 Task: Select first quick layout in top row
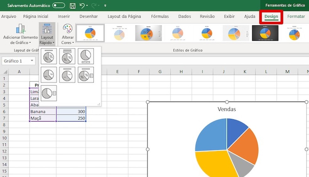tap(49, 56)
